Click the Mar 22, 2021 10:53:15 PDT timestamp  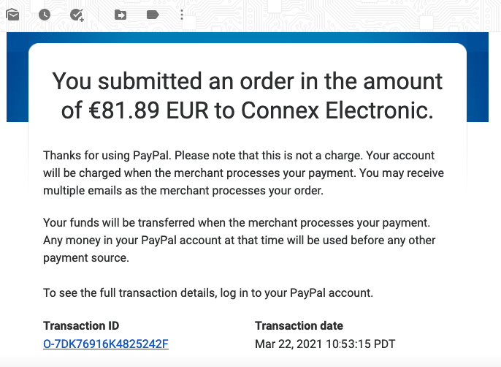click(x=325, y=344)
